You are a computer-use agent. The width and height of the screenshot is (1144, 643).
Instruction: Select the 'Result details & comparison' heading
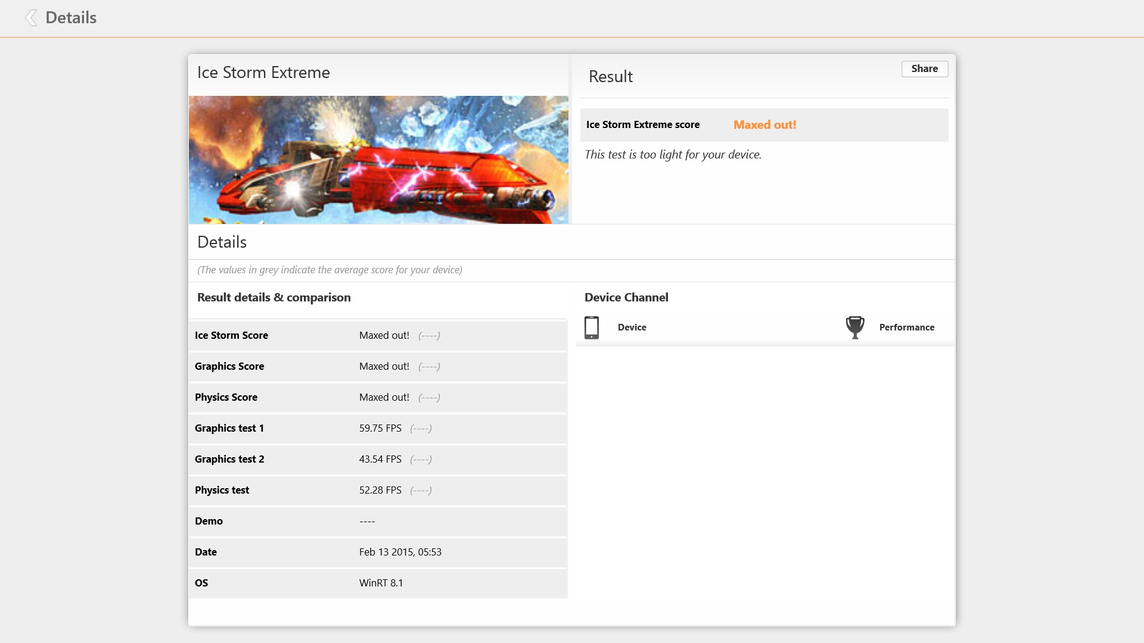[273, 298]
